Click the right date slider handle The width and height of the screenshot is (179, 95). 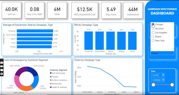coord(172,85)
